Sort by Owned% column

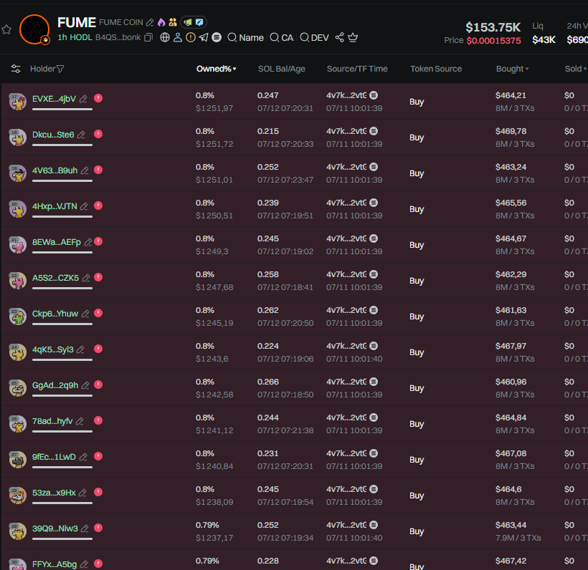pyautogui.click(x=216, y=69)
